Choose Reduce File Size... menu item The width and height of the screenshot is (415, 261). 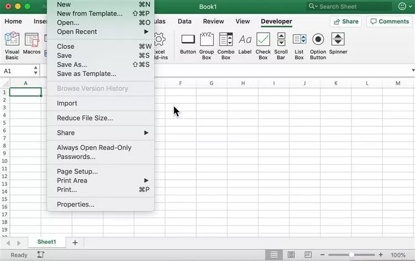tap(101, 118)
